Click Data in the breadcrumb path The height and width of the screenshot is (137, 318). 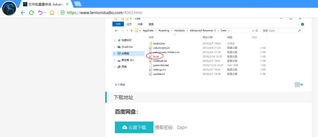click(223, 30)
